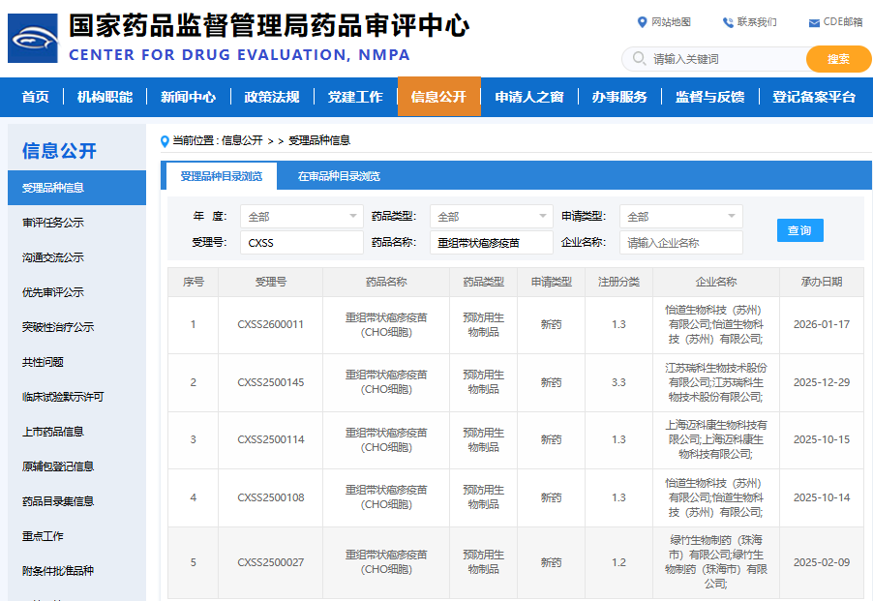Viewport: 873px width, 601px height.
Task: Open the 联系我们 link
Action: point(757,22)
